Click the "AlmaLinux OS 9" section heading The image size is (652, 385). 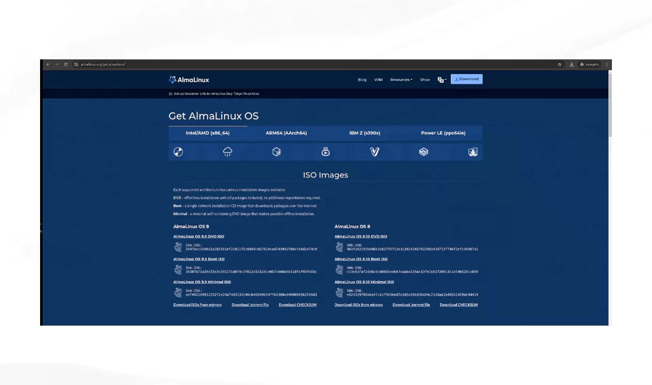click(x=191, y=227)
